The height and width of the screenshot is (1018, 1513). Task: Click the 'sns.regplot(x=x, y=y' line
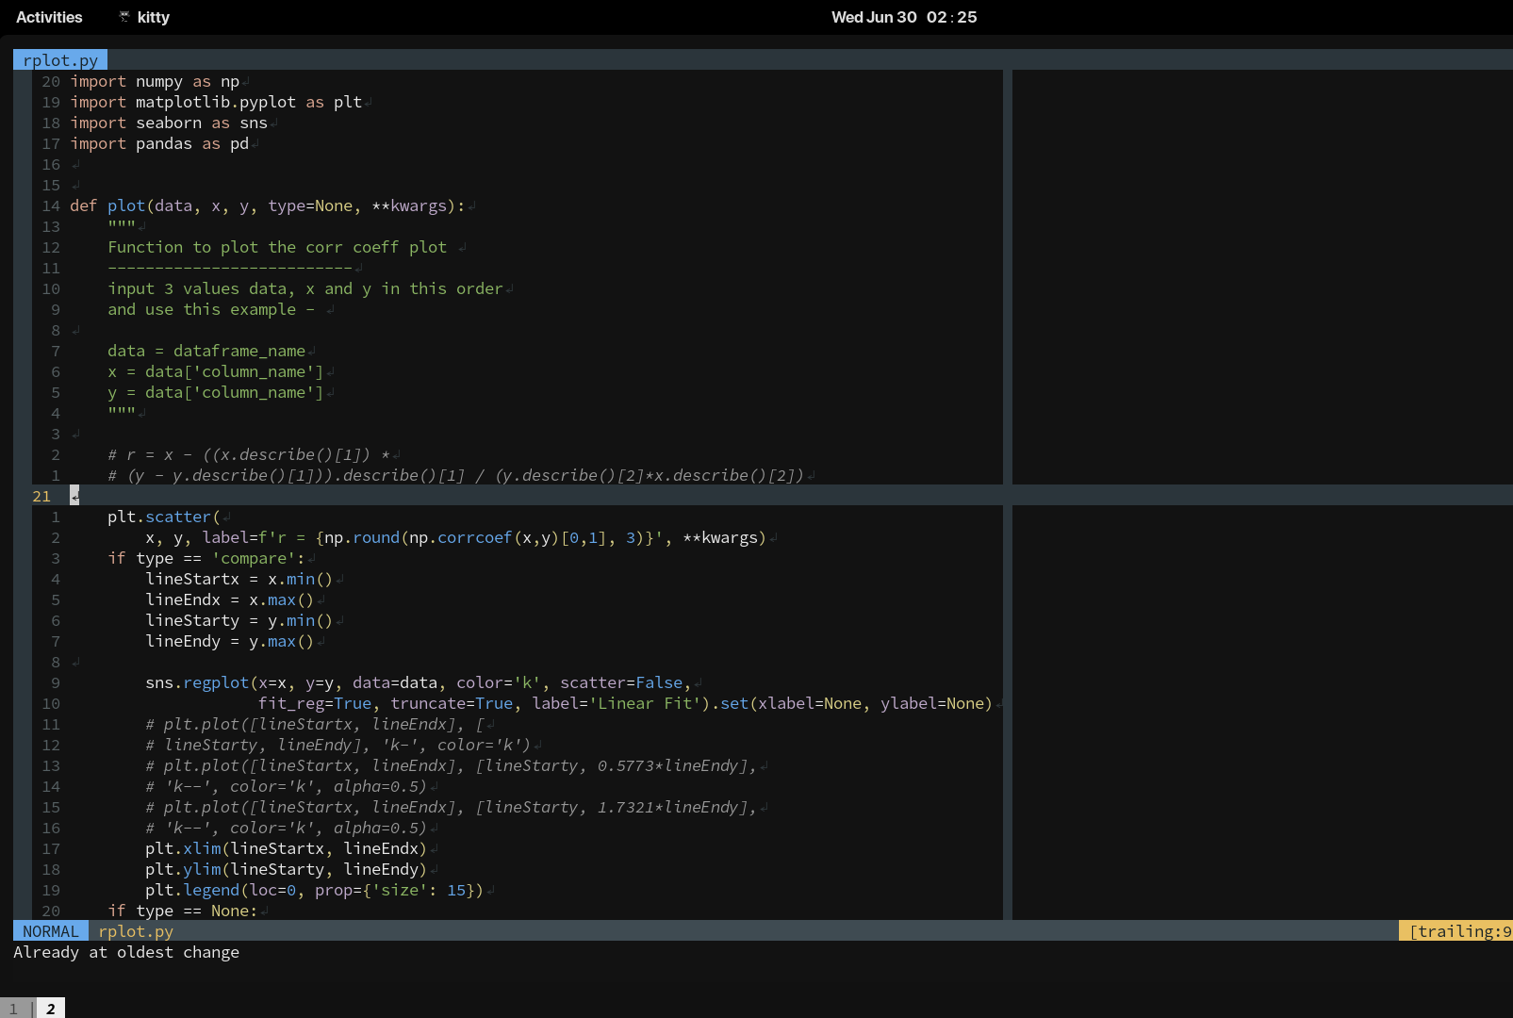pyautogui.click(x=419, y=682)
